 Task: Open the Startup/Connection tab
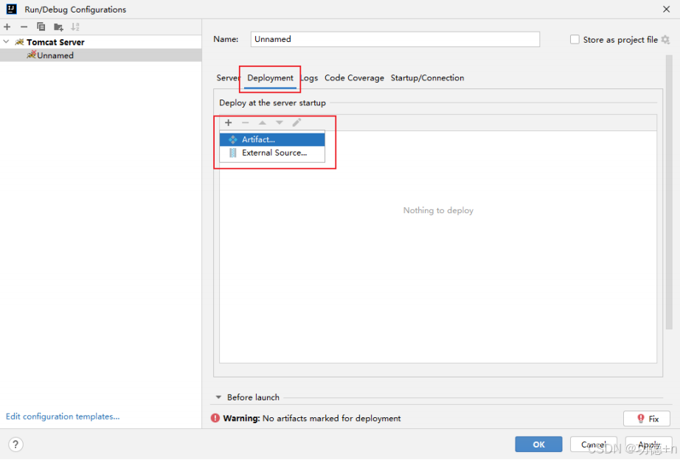[427, 78]
